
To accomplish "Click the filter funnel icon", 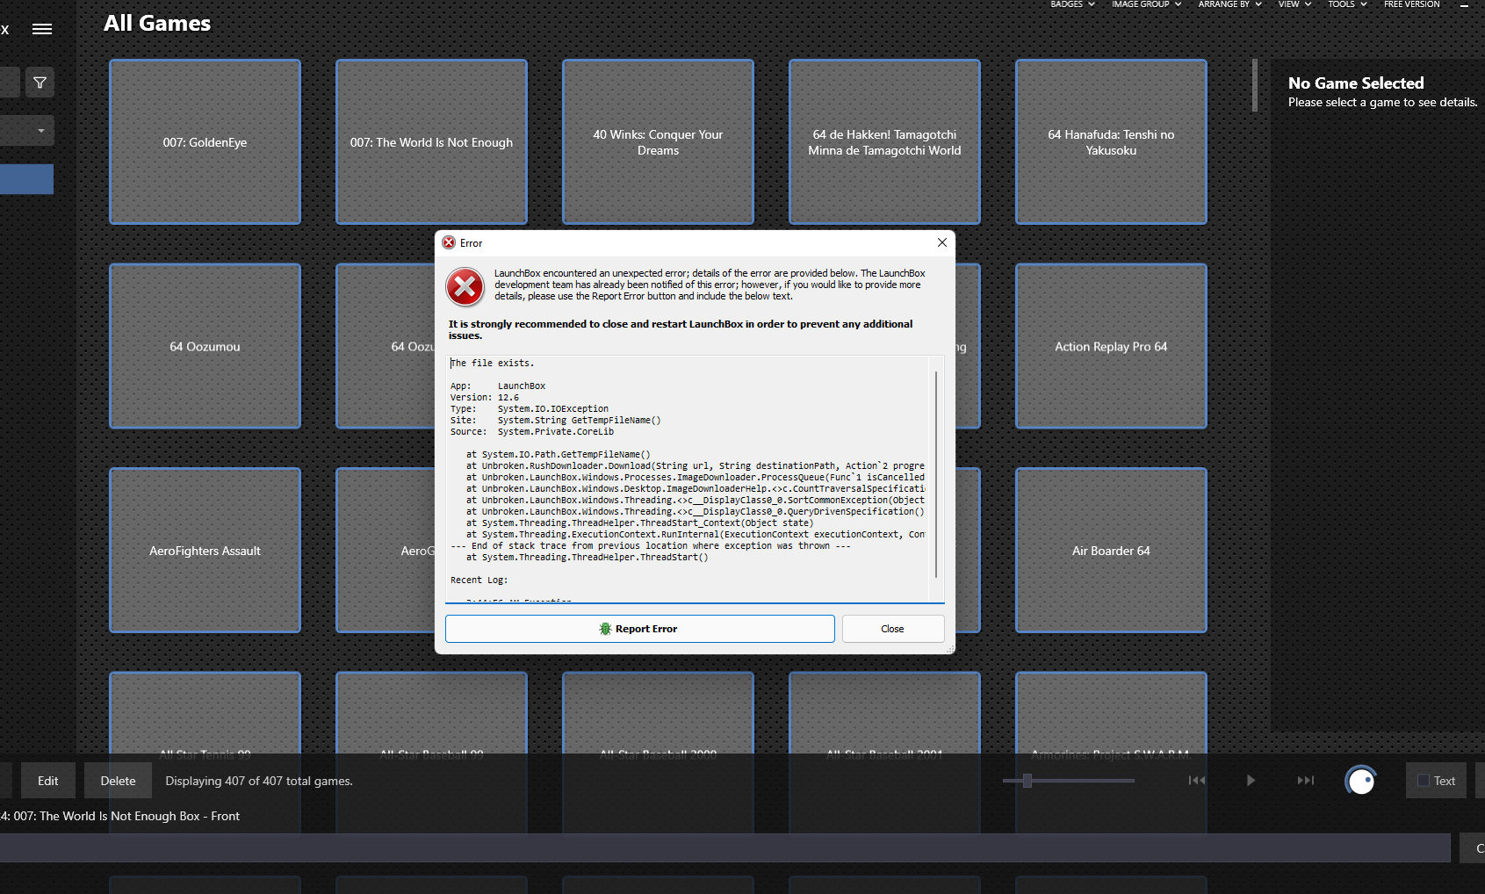I will click(x=40, y=83).
